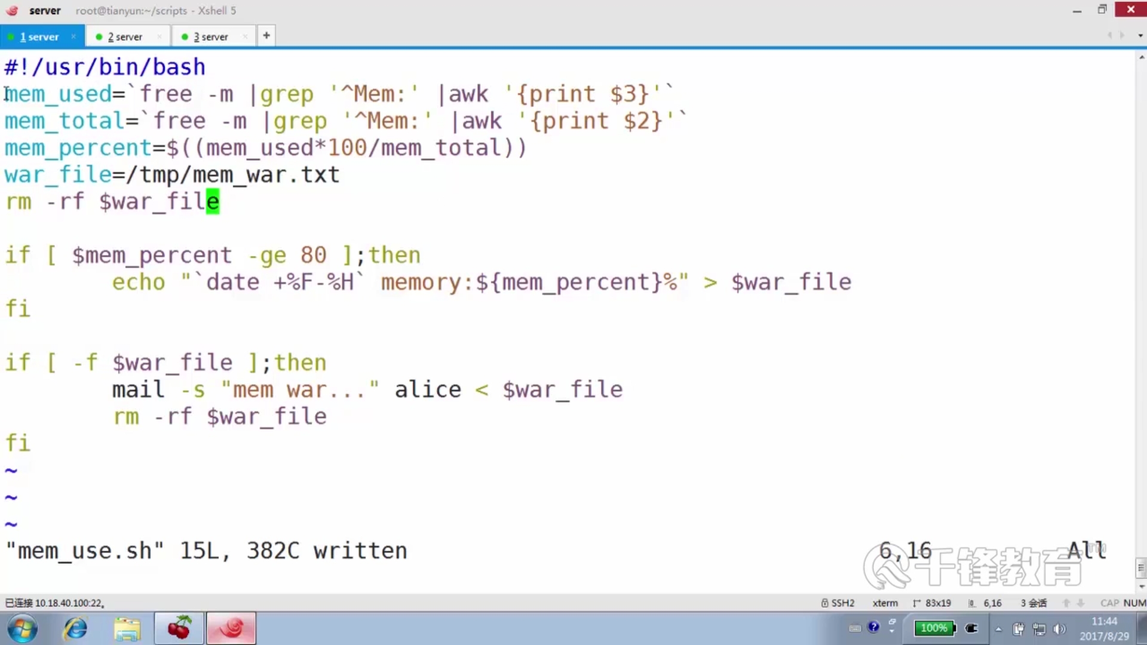Image resolution: width=1147 pixels, height=645 pixels.
Task: Click the Xshell app icon in title bar
Action: point(12,10)
